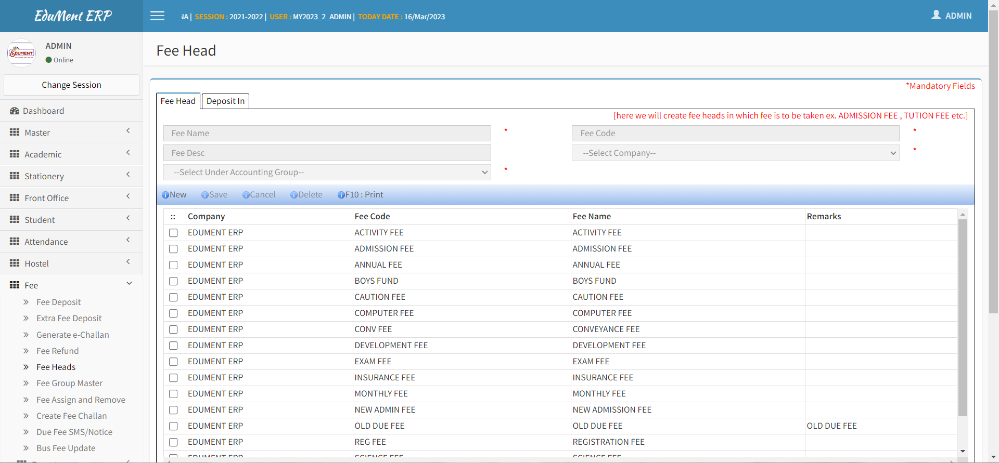999x463 pixels.
Task: Click the Save toolbar icon
Action: tap(205, 195)
